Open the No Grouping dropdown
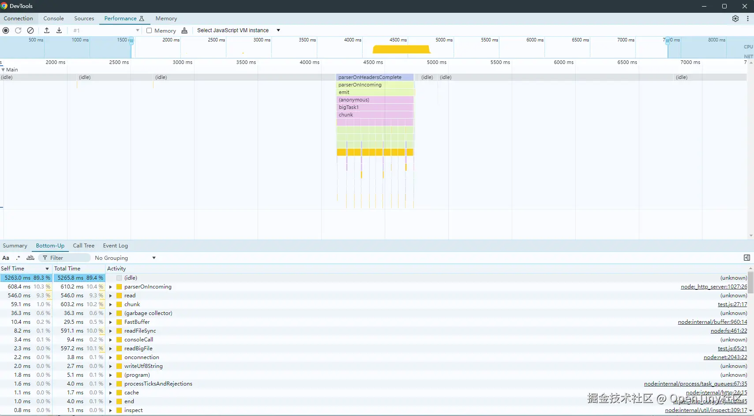The image size is (754, 416). pyautogui.click(x=125, y=258)
